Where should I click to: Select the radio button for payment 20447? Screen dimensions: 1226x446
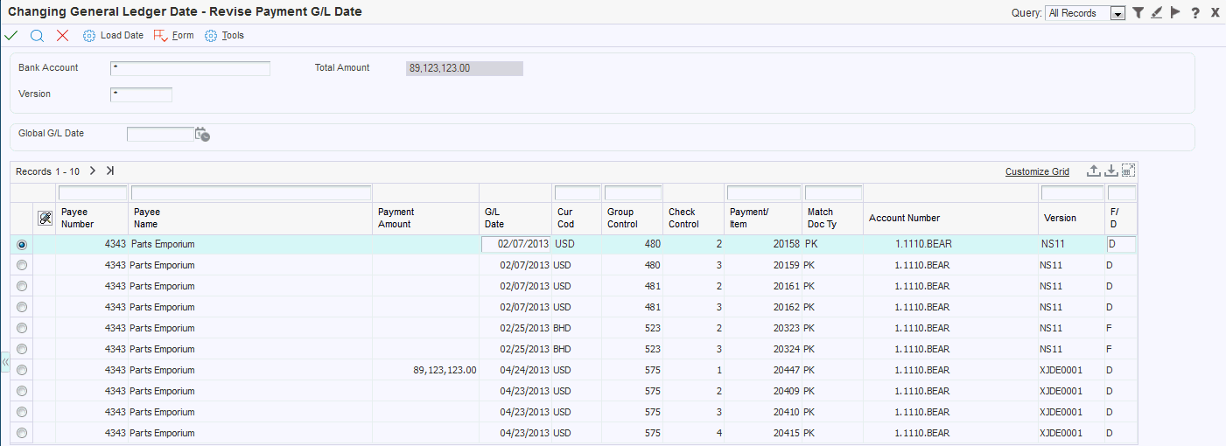pyautogui.click(x=22, y=370)
